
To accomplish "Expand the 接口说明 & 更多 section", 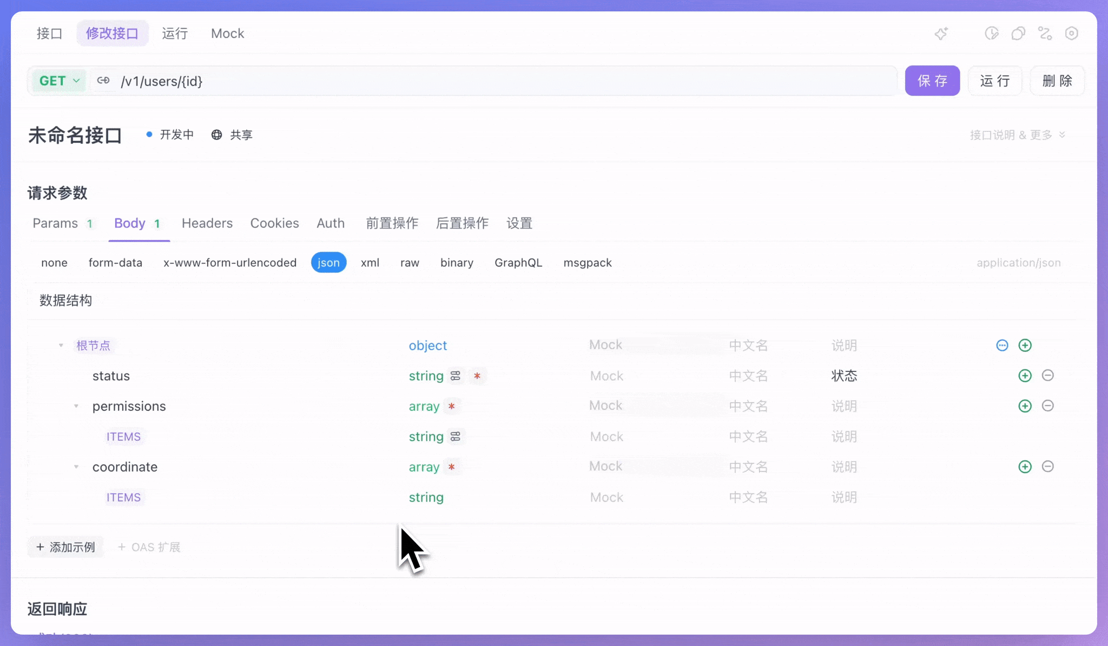I will pyautogui.click(x=1017, y=135).
